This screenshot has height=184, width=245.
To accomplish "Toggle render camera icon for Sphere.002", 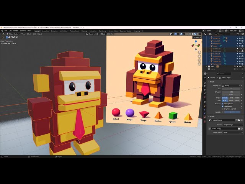I will tap(242, 64).
